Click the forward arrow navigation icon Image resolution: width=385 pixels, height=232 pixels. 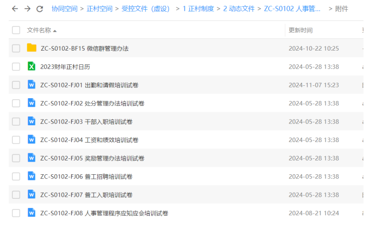(27, 9)
